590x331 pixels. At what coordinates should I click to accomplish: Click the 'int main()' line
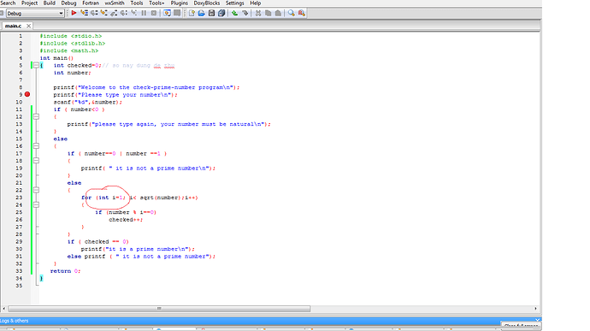click(56, 58)
